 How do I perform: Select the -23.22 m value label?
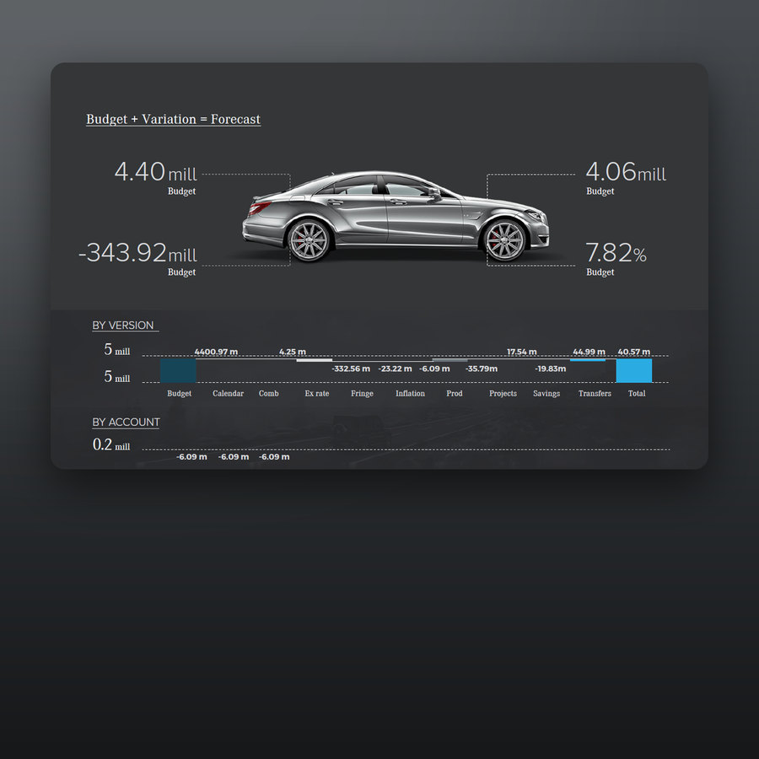[x=395, y=369]
